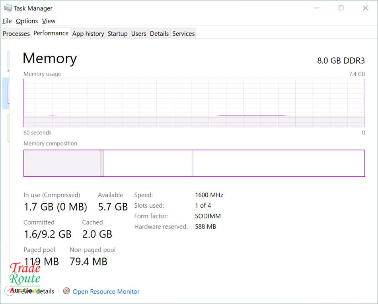This screenshot has height=304, width=378.
Task: Select the green Disk thumbnail in sidebar
Action: [8, 128]
